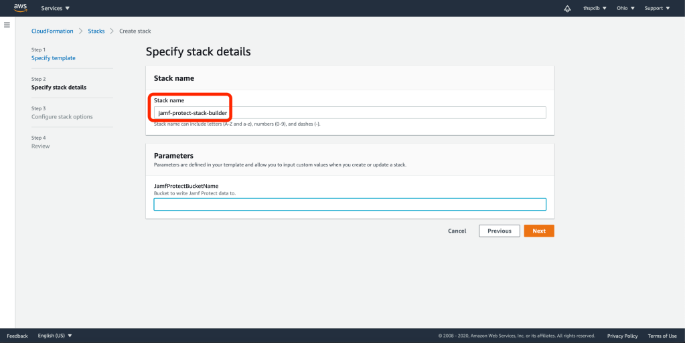Open the hamburger side navigation menu
685x343 pixels.
point(7,25)
